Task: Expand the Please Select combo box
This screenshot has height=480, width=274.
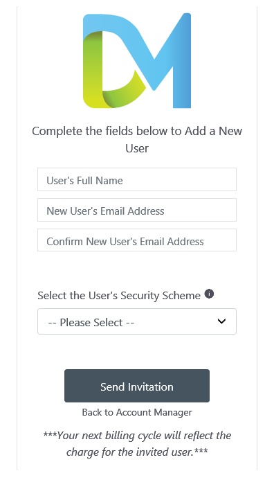Action: pos(137,321)
